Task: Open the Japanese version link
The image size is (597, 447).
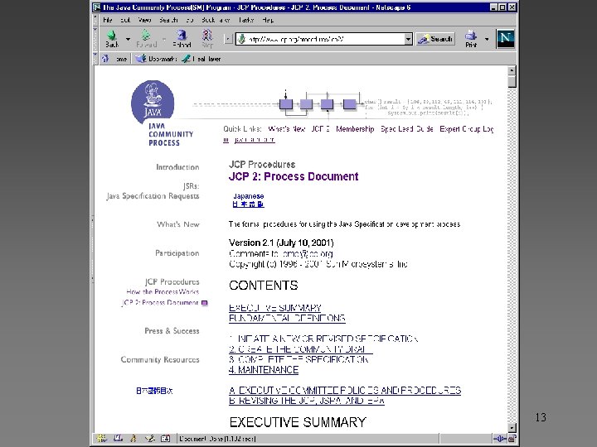Action: [x=248, y=200]
